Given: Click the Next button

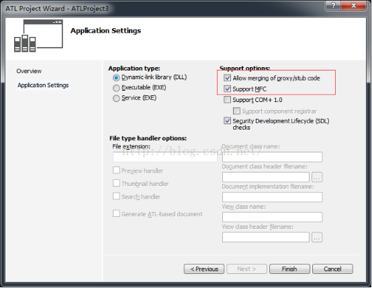Looking at the screenshot, I should click(x=246, y=269).
